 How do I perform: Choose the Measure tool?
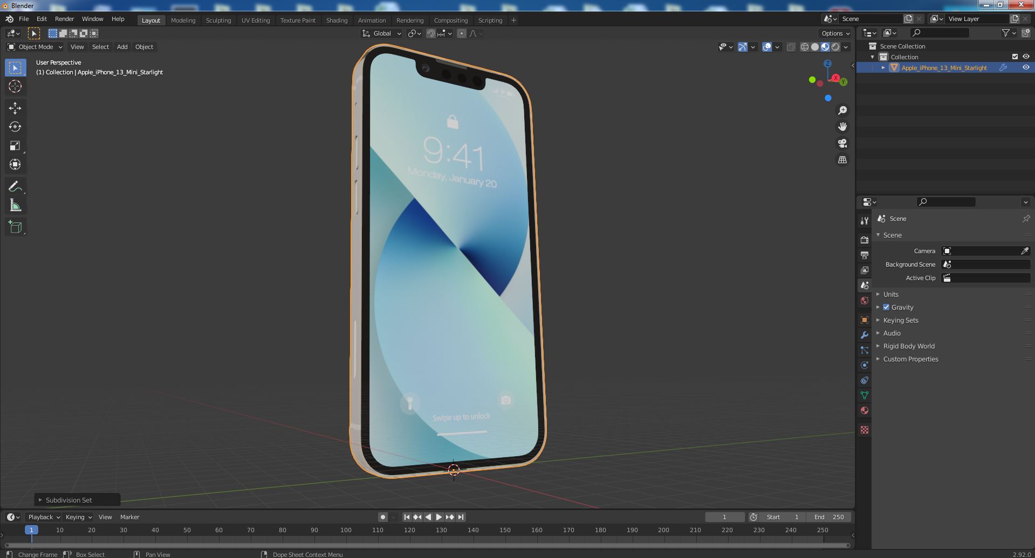coord(15,205)
